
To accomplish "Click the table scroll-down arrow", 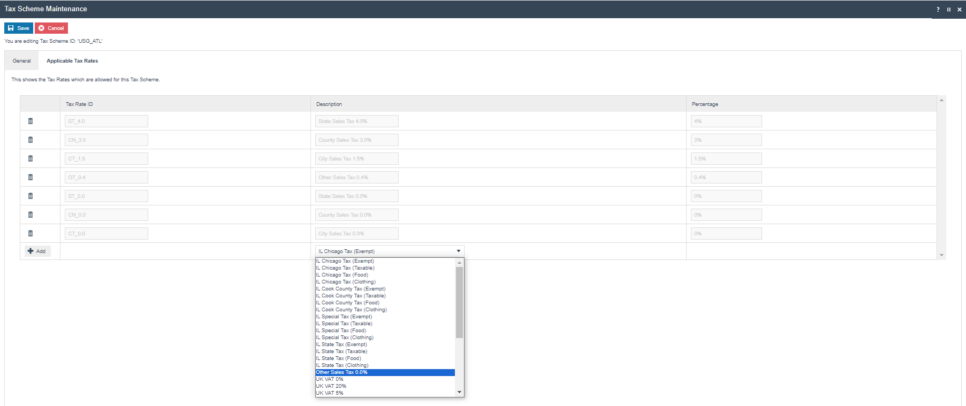I will [941, 255].
